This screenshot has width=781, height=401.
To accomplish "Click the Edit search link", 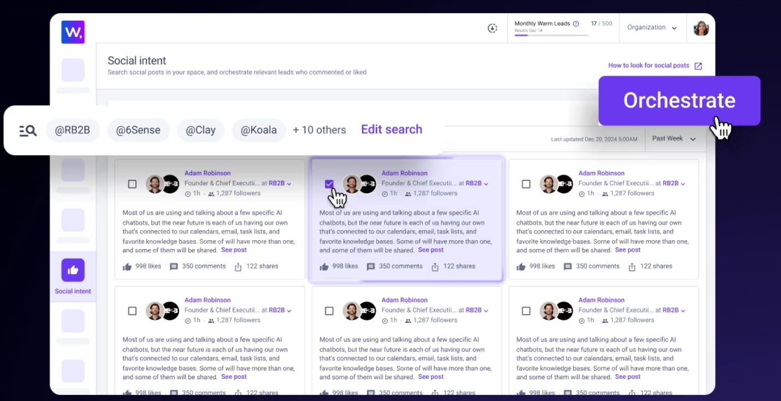I will (x=392, y=130).
